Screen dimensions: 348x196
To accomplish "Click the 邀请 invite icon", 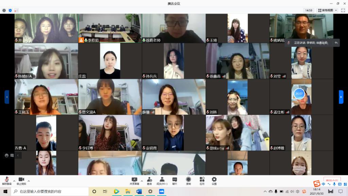I will click(x=149, y=181).
